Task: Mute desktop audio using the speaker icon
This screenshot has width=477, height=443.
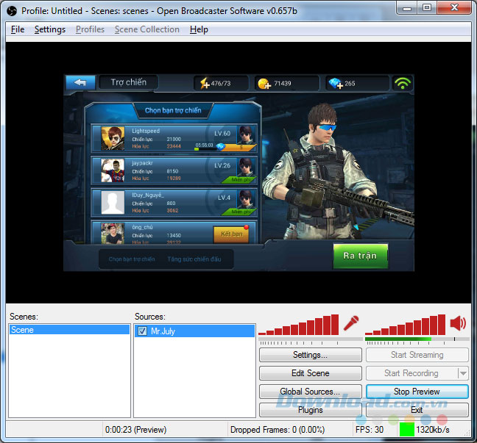Action: [458, 323]
